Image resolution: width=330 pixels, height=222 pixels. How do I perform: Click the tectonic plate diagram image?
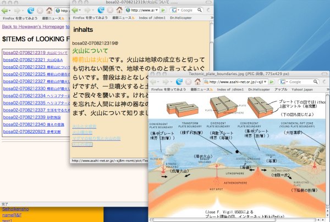point(237,155)
